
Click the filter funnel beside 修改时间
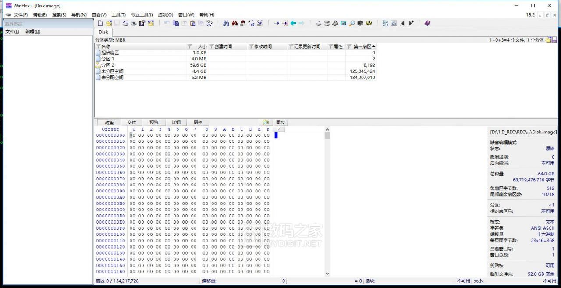pyautogui.click(x=251, y=46)
